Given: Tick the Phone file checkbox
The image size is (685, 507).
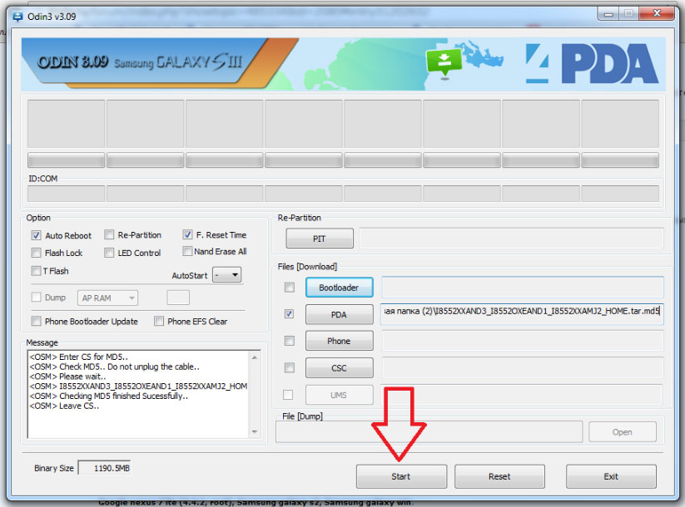Looking at the screenshot, I should 289,341.
